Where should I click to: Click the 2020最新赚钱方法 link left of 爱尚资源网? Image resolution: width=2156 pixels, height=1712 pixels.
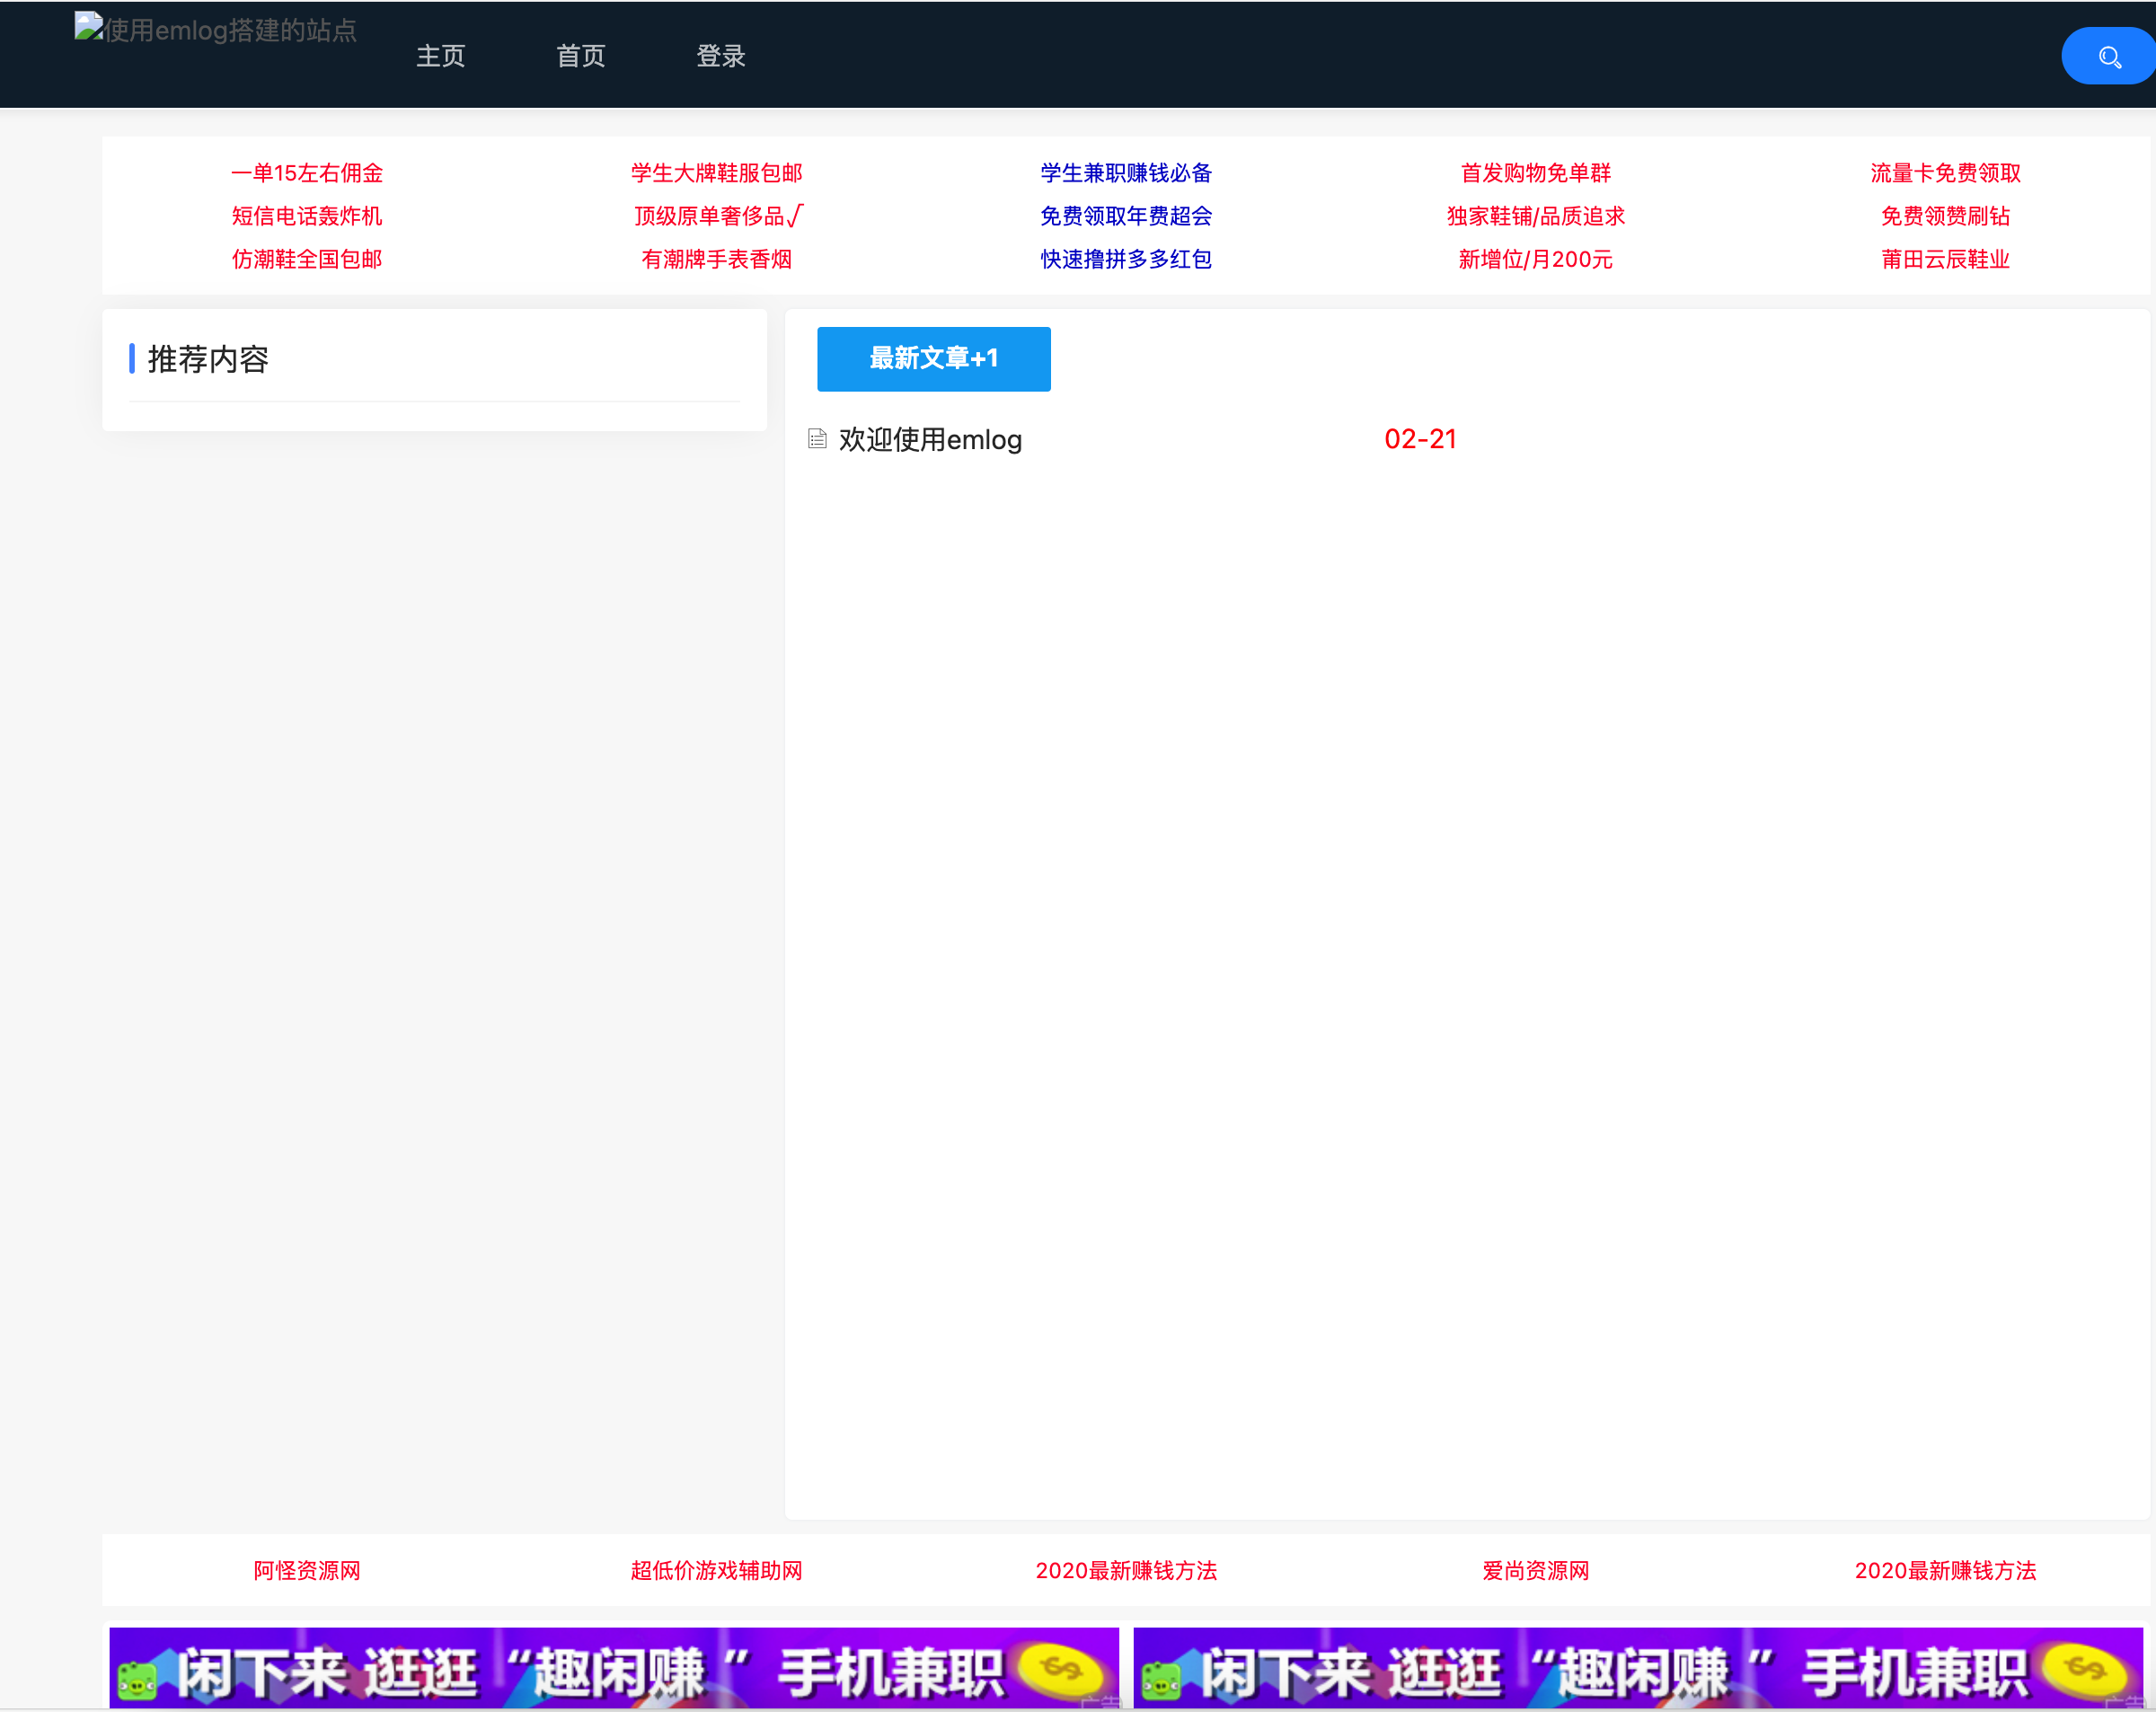coord(1126,1570)
